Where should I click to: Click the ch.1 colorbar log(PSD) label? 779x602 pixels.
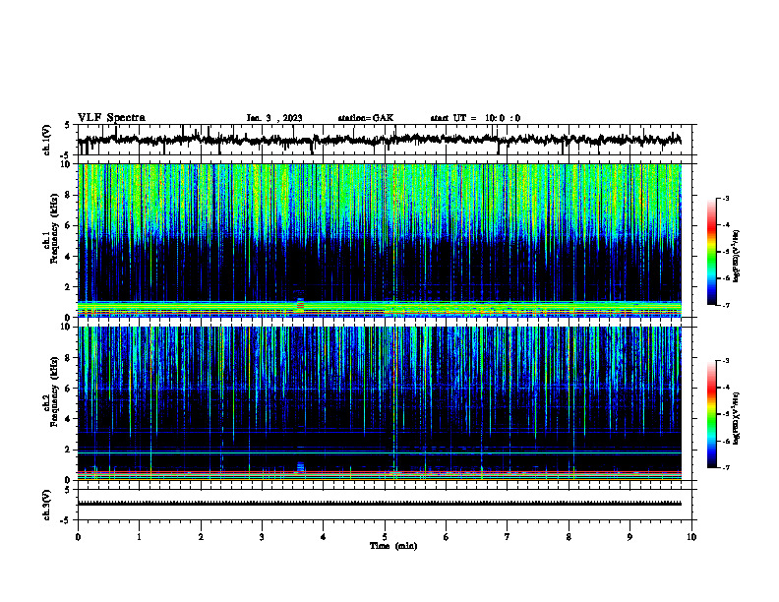736,256
